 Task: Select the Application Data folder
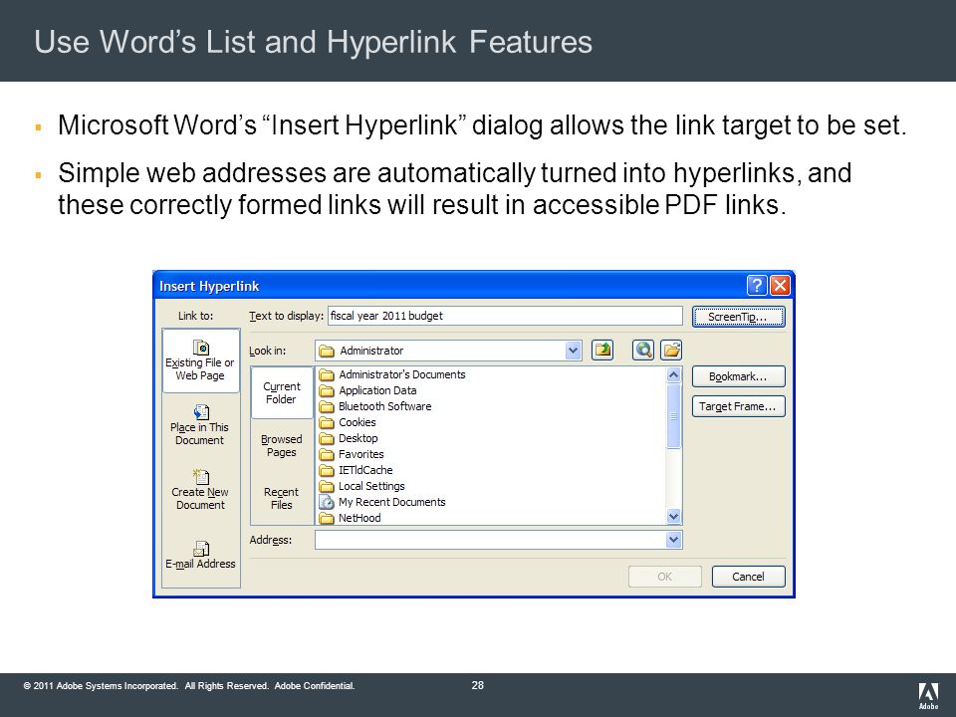click(368, 390)
